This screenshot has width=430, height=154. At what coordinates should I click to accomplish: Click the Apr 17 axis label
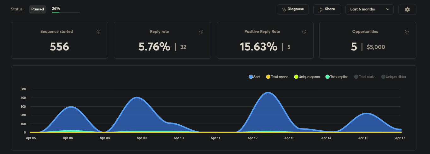400,138
